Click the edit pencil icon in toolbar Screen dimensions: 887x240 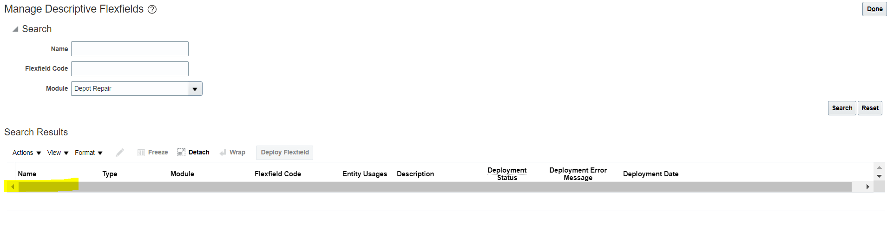[120, 153]
